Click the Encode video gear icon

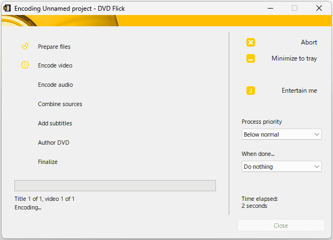(25, 65)
